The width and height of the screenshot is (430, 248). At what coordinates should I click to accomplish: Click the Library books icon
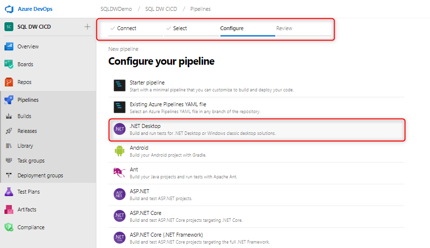click(9, 146)
